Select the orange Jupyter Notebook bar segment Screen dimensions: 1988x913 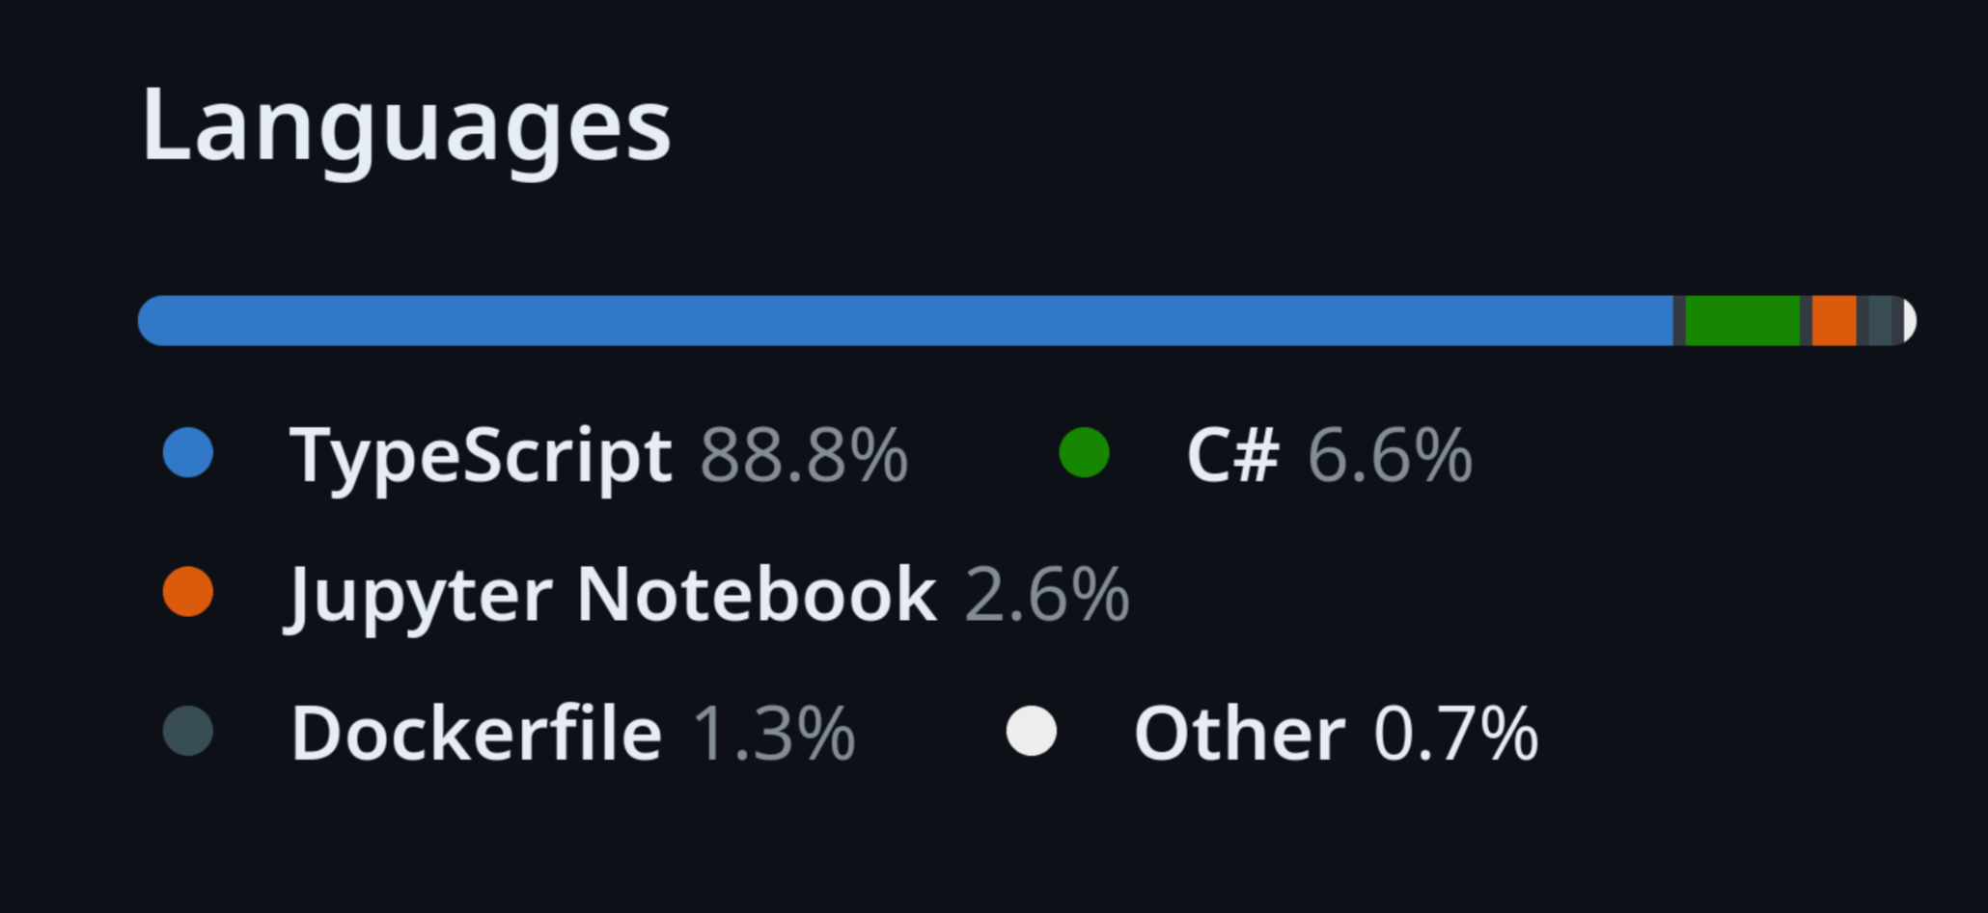point(1834,320)
